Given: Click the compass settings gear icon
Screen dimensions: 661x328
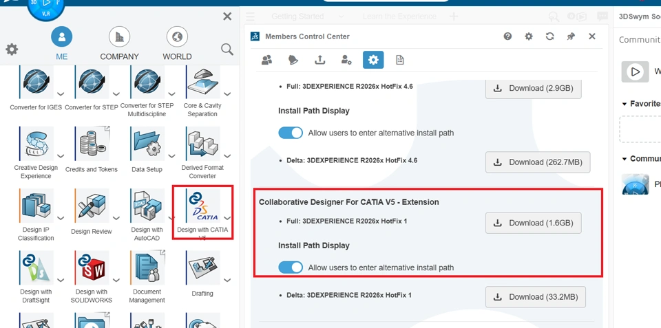Looking at the screenshot, I should 12,50.
